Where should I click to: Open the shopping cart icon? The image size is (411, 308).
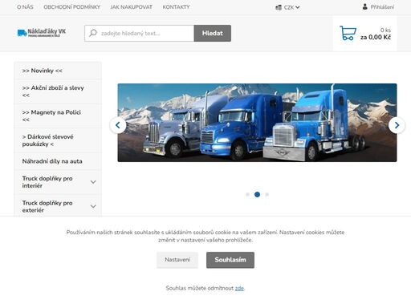348,33
